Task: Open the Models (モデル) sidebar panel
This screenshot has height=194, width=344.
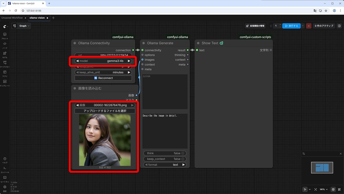Action: tap(5, 54)
